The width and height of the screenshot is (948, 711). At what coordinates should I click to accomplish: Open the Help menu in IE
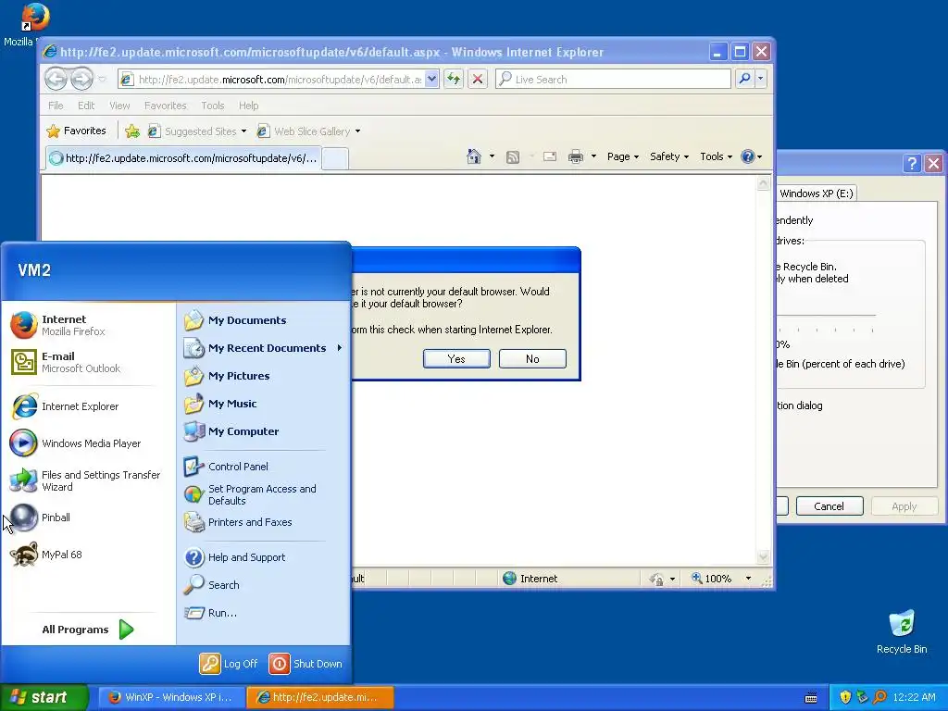point(248,106)
